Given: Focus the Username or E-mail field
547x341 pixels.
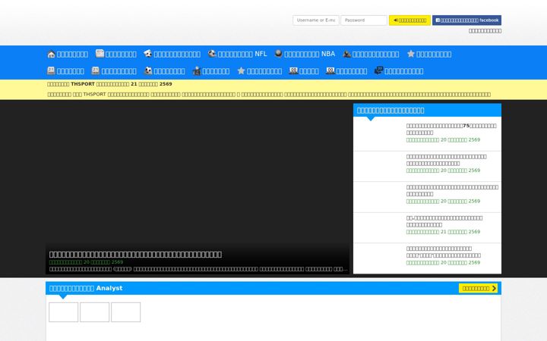Looking at the screenshot, I should [x=316, y=20].
